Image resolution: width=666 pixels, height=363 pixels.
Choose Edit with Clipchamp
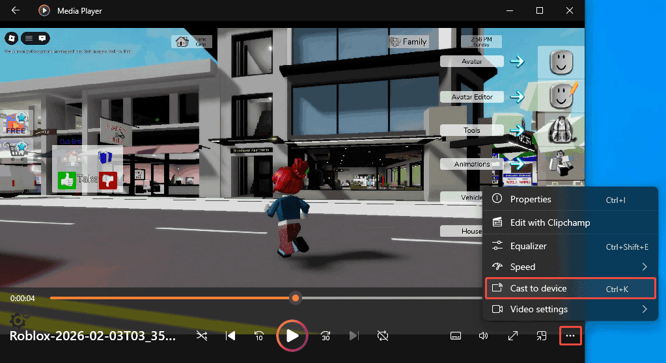[x=570, y=222]
